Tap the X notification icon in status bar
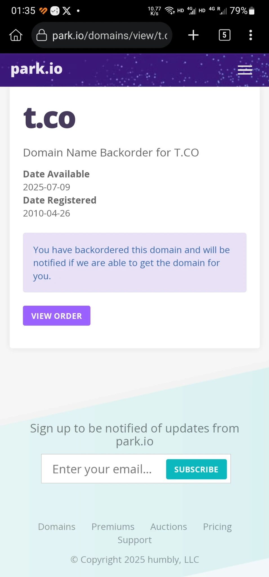The width and height of the screenshot is (269, 577). 67,11
